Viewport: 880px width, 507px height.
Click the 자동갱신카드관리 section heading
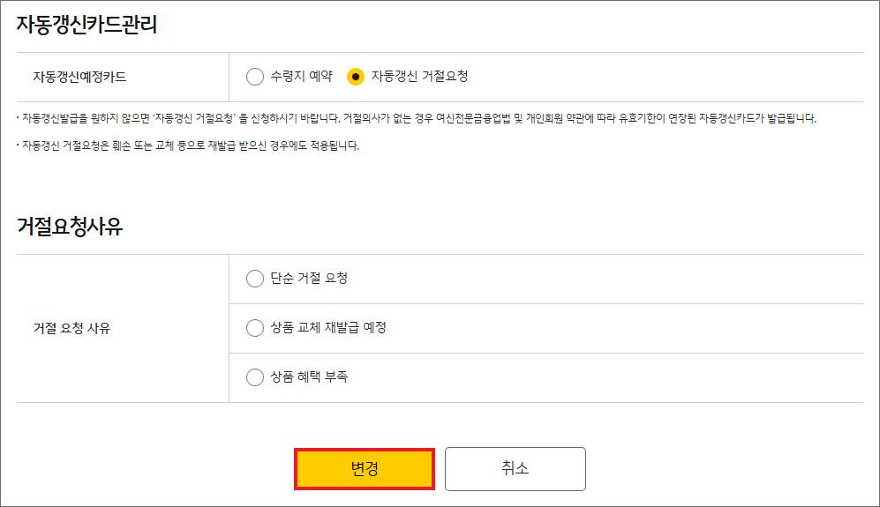[x=86, y=25]
